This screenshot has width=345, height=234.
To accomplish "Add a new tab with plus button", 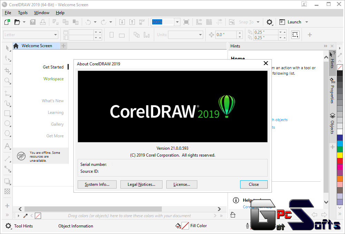I will tap(63, 46).
